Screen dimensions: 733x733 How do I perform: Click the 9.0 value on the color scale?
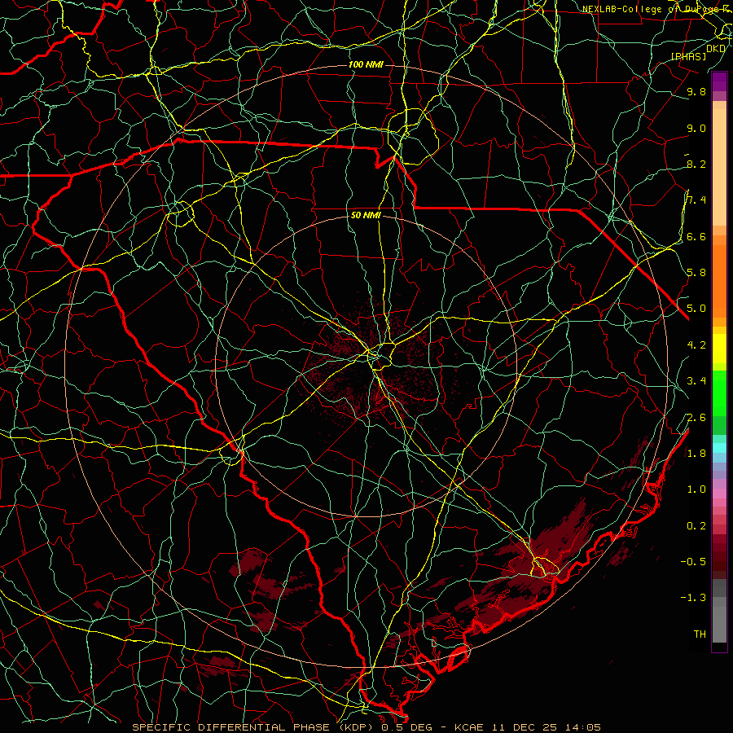[696, 129]
